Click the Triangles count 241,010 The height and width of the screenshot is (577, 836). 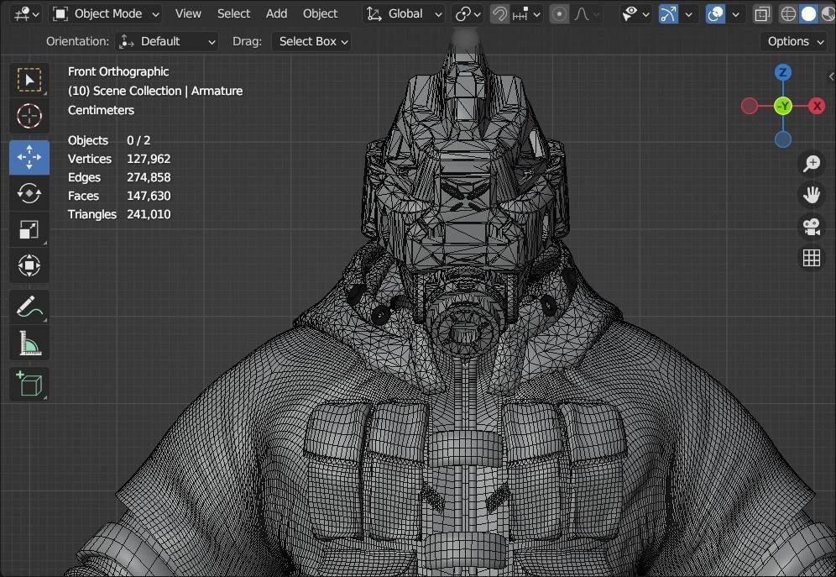click(149, 214)
